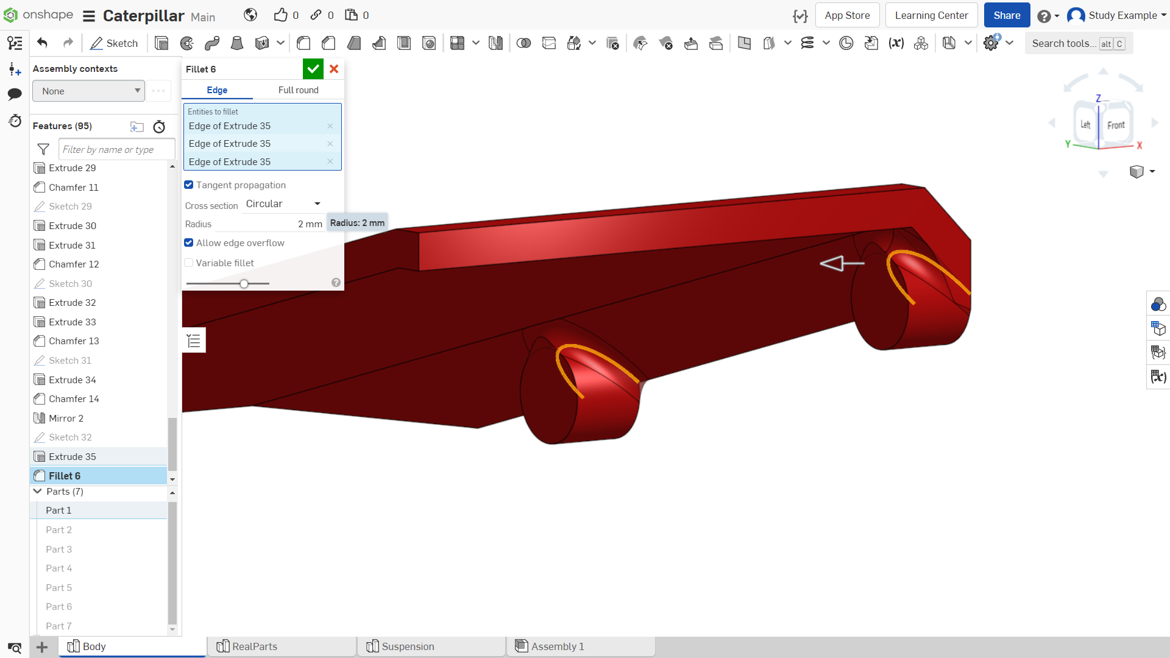
Task: Select the Revolve tool icon
Action: coord(187,43)
